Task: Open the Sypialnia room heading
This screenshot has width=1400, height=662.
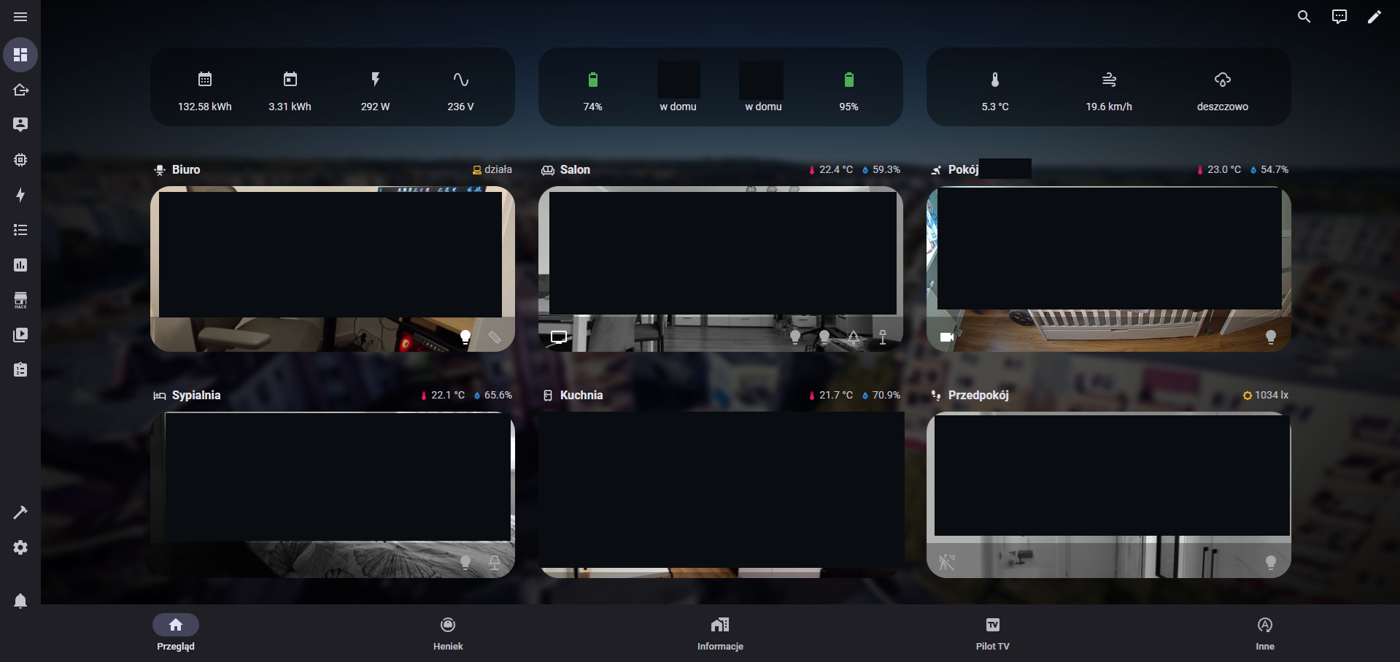Action: 187,395
